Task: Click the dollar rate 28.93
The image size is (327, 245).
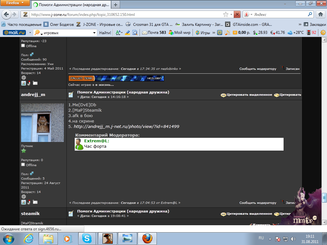Action: pos(260,33)
